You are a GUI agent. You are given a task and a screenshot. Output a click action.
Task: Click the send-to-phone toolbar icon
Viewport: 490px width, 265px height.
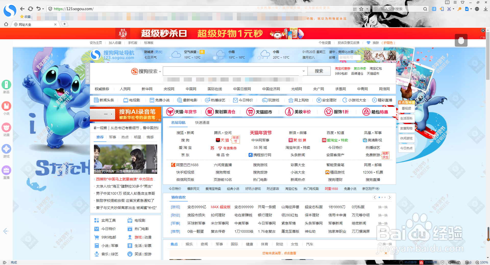[442, 9]
